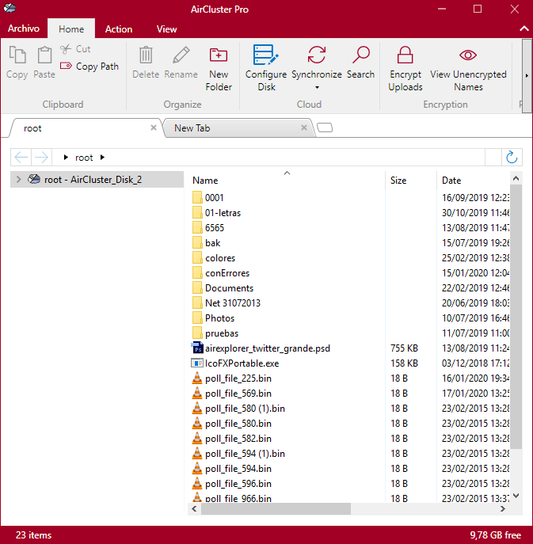The image size is (533, 544).
Task: Collapse the ribbon with the chevron
Action: [524, 29]
